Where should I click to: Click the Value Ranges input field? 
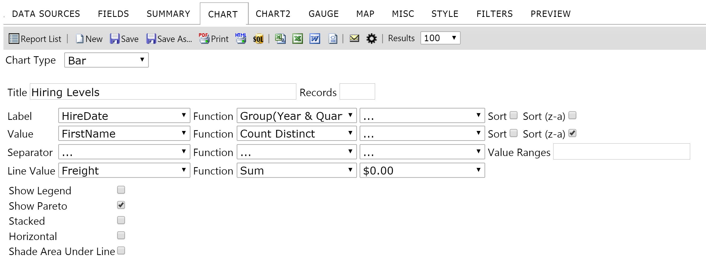(621, 151)
